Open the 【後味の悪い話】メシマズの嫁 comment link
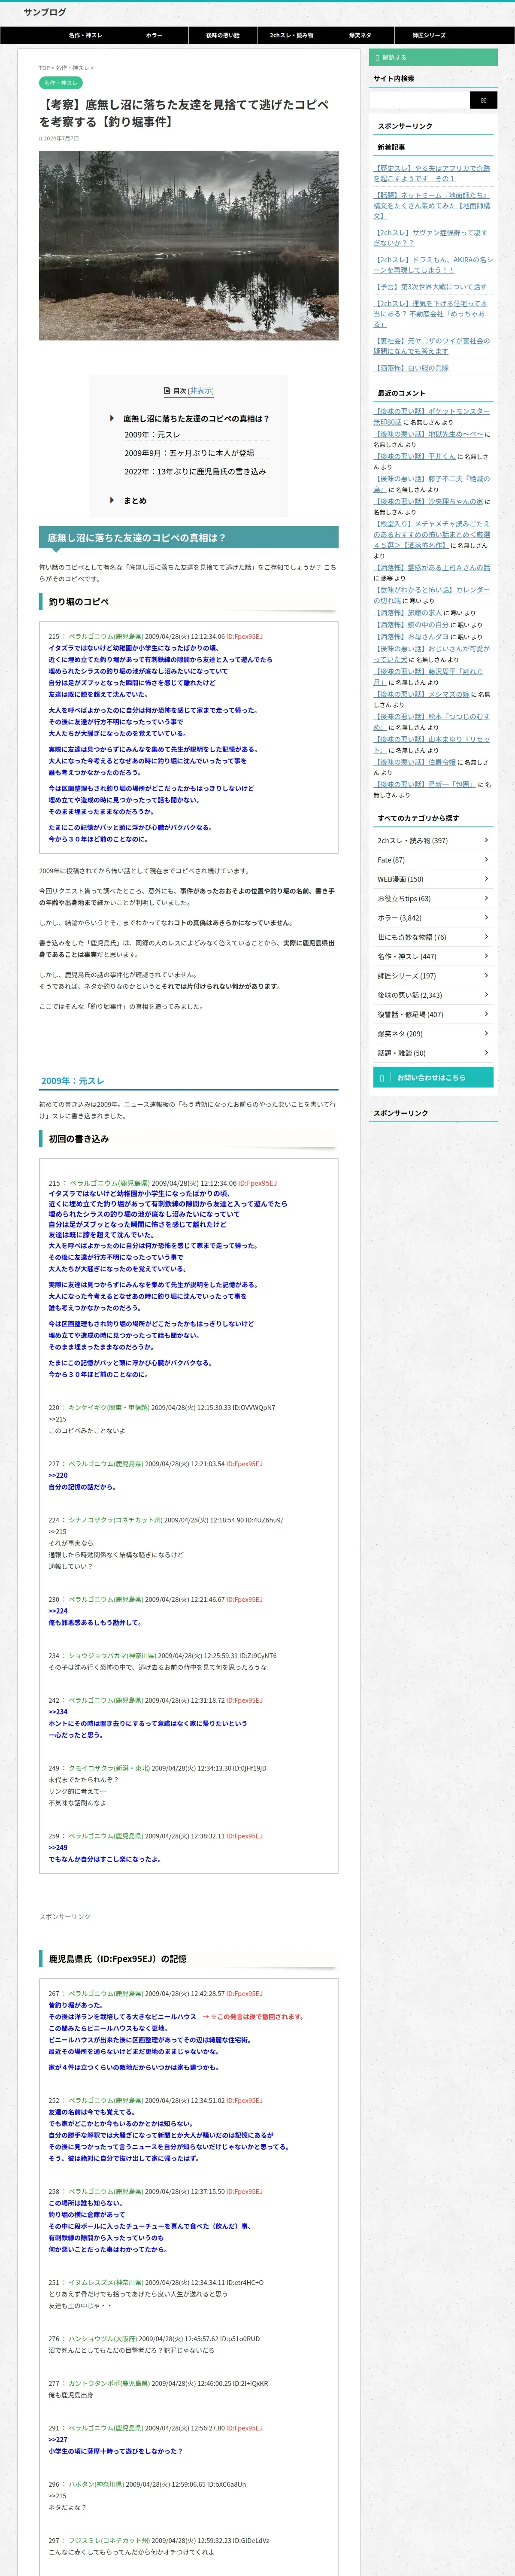Image resolution: width=515 pixels, height=2576 pixels. click(420, 694)
